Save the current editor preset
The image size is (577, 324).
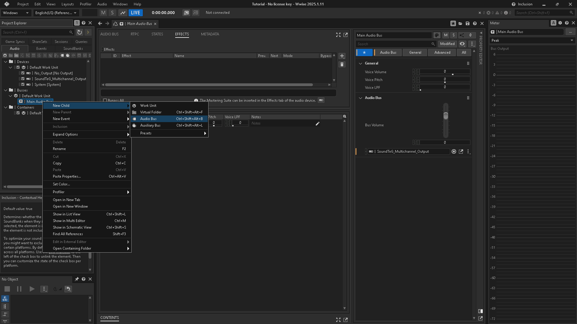468,23
